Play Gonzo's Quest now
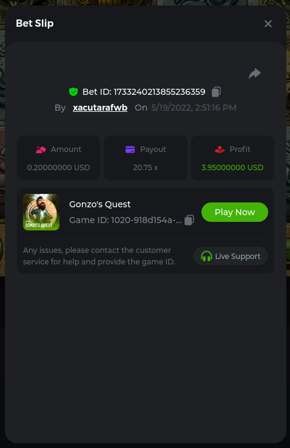 235,212
